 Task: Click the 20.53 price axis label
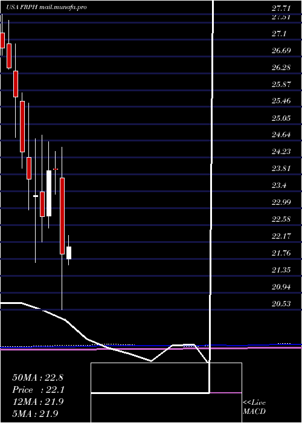click(x=281, y=304)
